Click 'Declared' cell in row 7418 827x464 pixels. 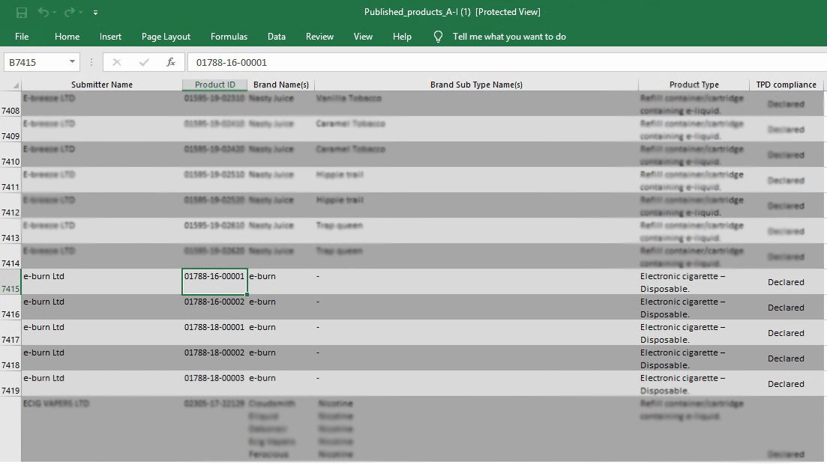click(x=786, y=358)
